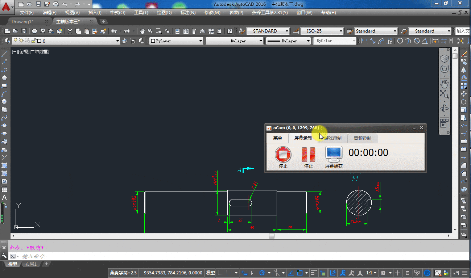This screenshot has width=471, height=278.
Task: Click the Help question mark icon
Action: coord(230,31)
